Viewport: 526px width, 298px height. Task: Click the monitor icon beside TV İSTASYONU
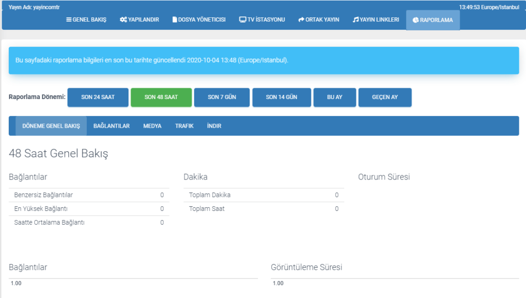pos(242,20)
